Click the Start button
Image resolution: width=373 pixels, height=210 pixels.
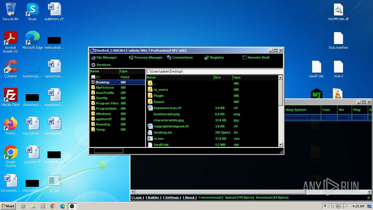8,206
